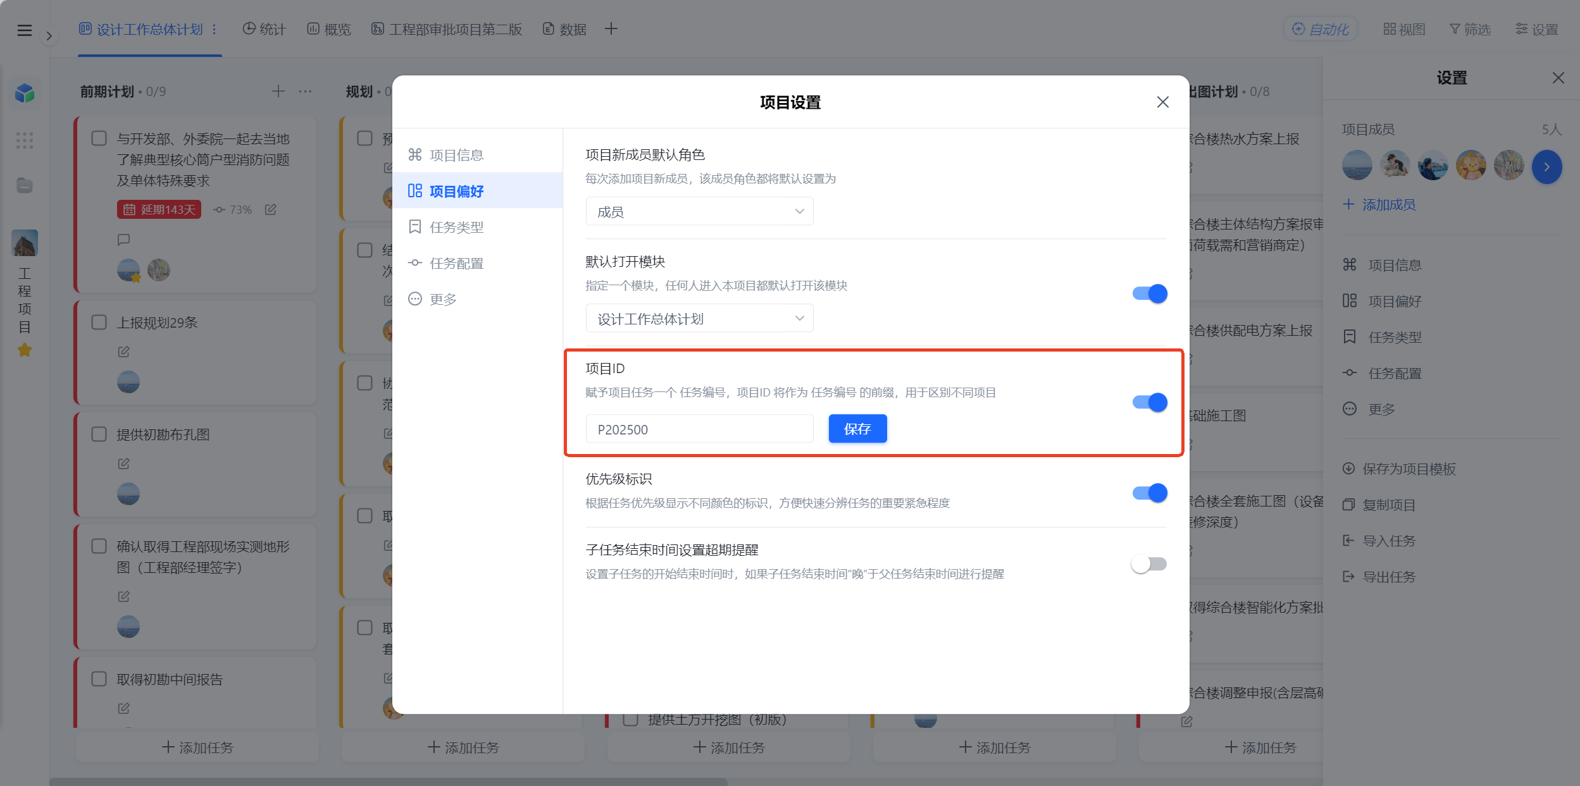Screen dimensions: 1580x786
Task: Select 项目偏好 in dialog sidebar
Action: coord(477,191)
